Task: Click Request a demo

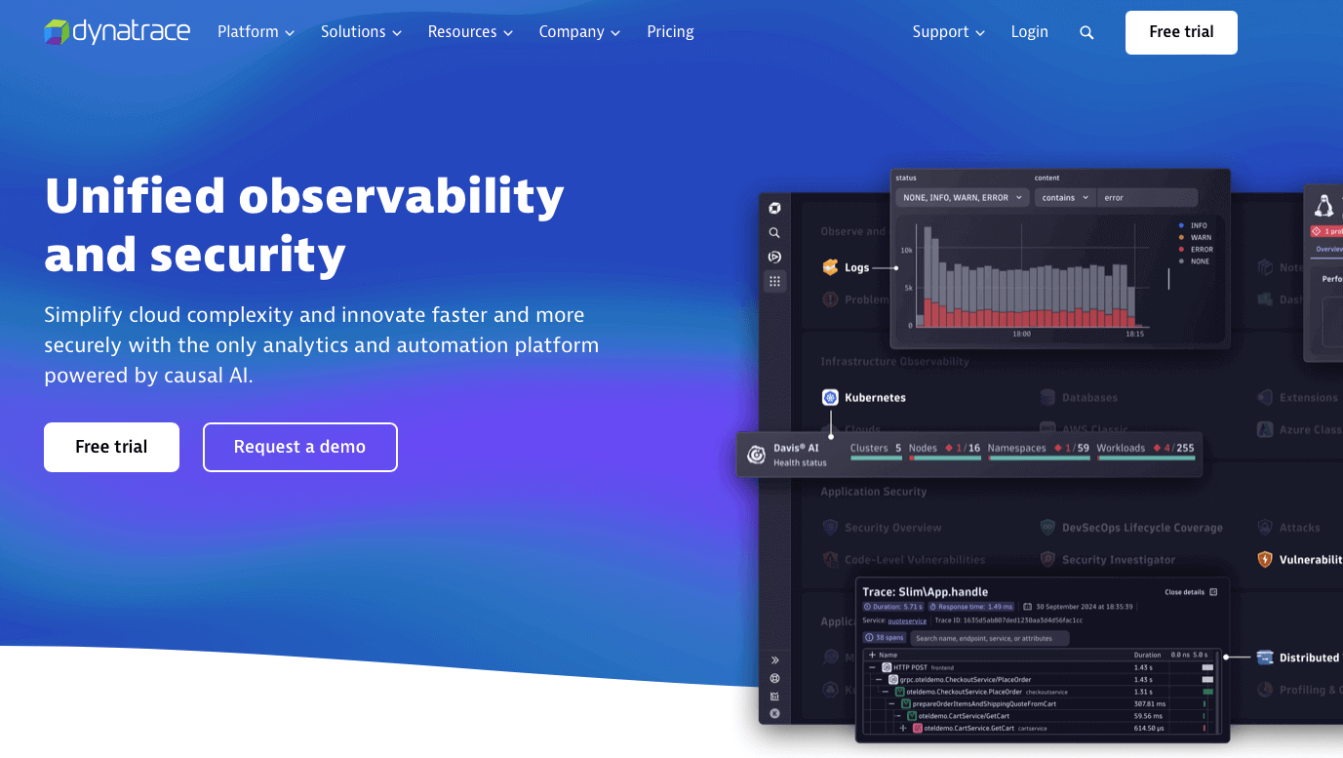Action: coord(299,447)
